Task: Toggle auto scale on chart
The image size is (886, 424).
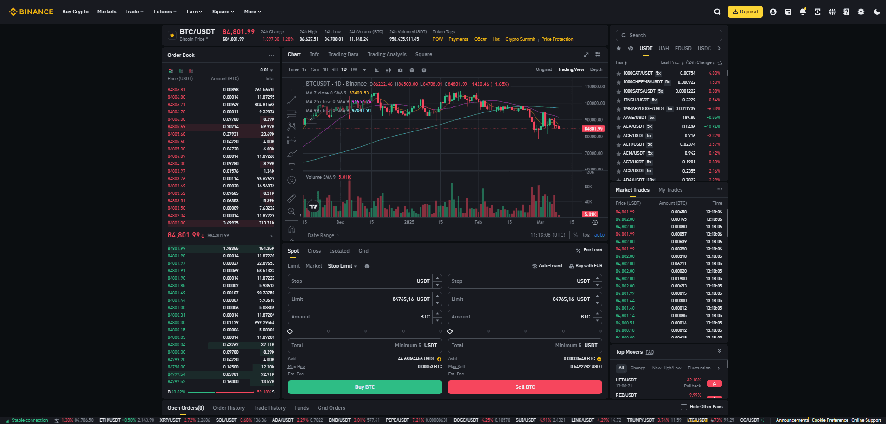Action: [x=599, y=235]
